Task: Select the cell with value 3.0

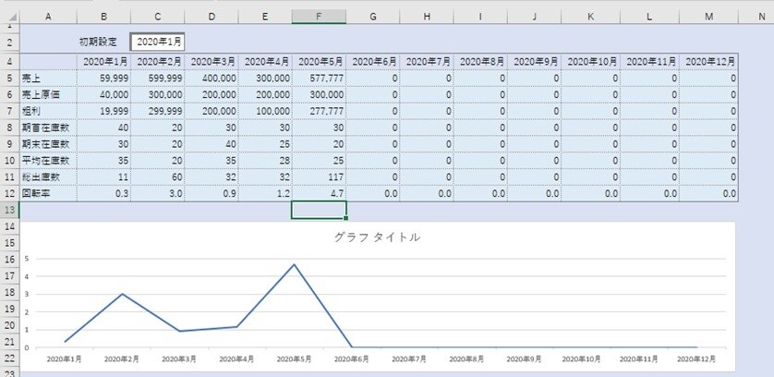Action: coord(157,194)
